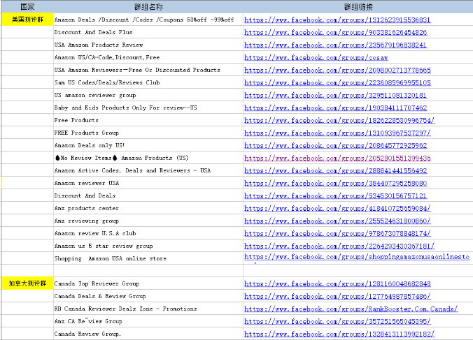Image resolution: width=473 pixels, height=340 pixels.
Task: Open the Canada Deals & Review Group link
Action: [337, 297]
